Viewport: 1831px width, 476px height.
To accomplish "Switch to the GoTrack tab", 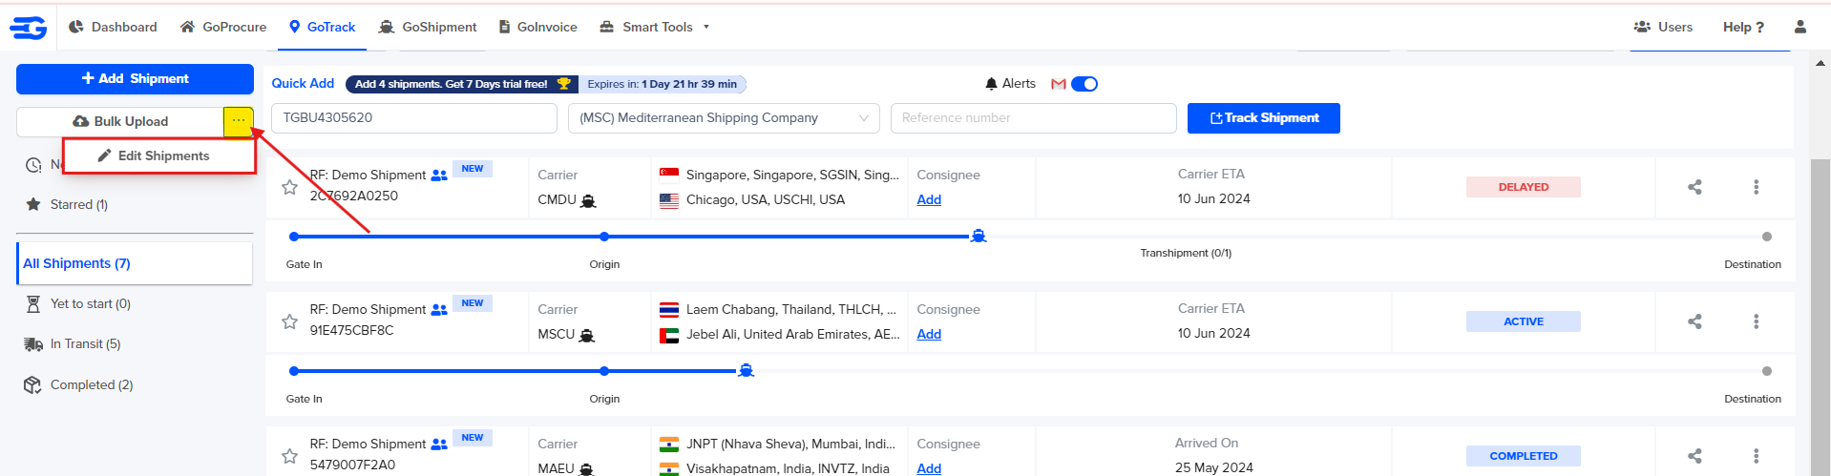I will pyautogui.click(x=323, y=27).
